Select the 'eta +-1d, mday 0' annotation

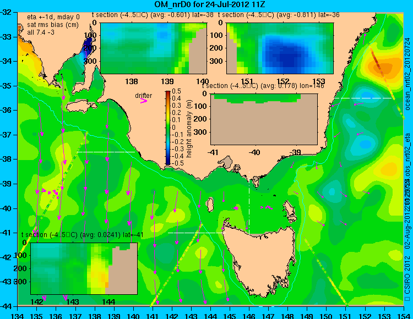click(53, 17)
